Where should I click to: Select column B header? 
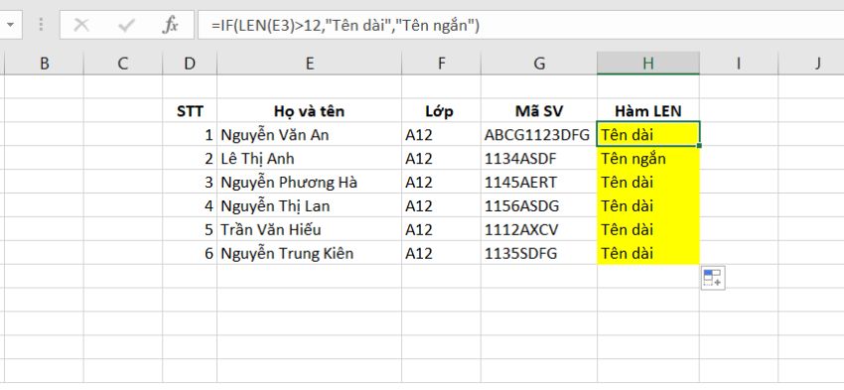(x=44, y=64)
